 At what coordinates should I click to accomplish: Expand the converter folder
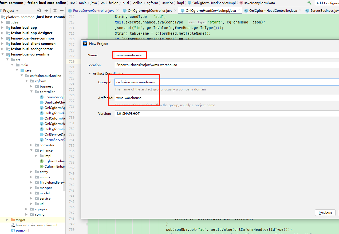(31, 145)
